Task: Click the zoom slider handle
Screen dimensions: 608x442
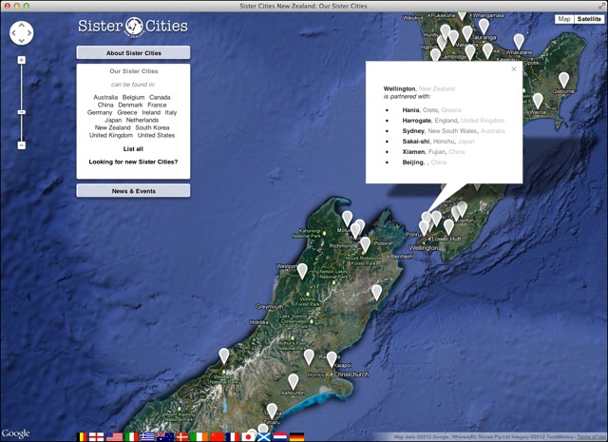Action: tap(21, 112)
